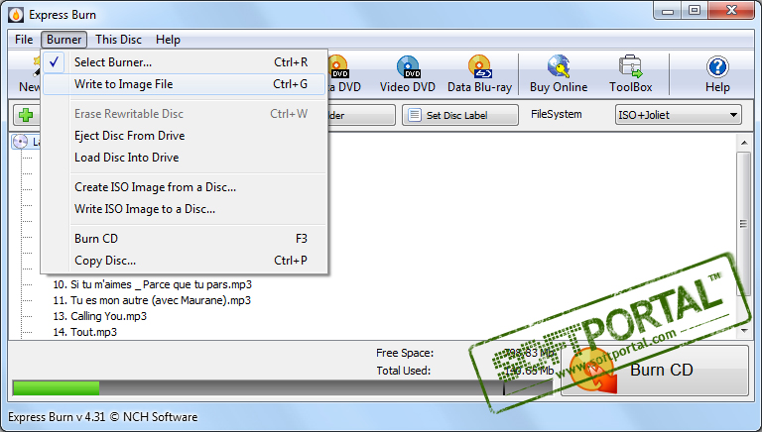Open Buy Online from toolbar
Screen dimensions: 762x432
click(x=559, y=73)
